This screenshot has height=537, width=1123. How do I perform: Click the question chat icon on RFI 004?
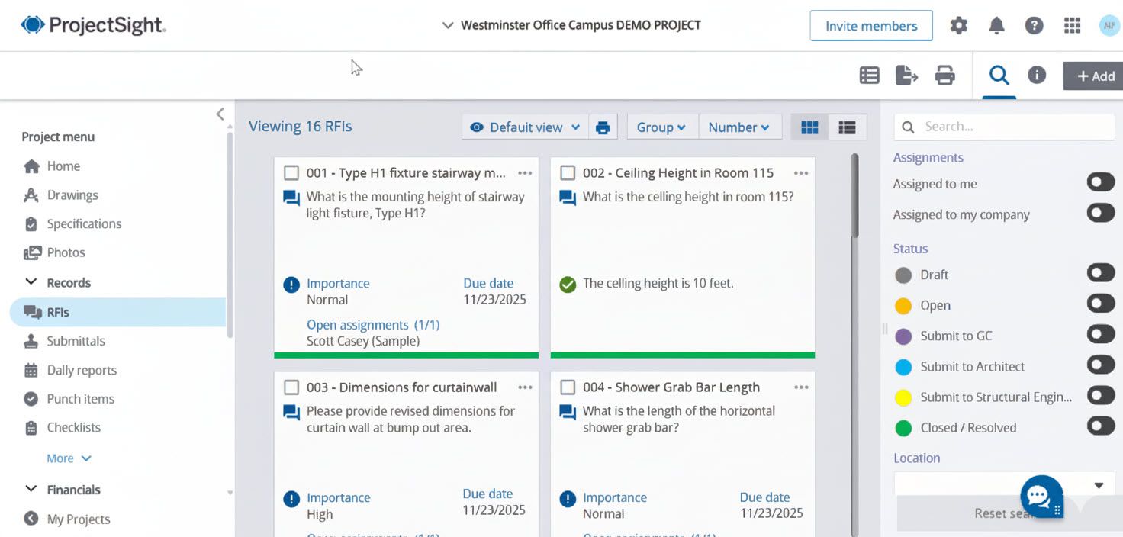click(567, 413)
